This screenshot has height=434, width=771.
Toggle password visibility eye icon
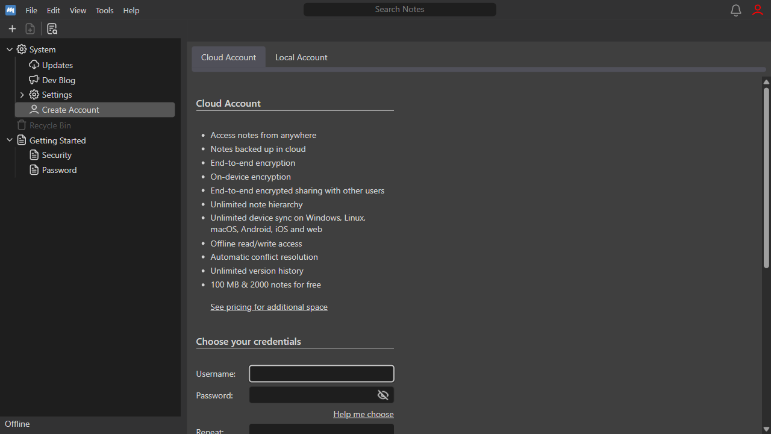383,395
